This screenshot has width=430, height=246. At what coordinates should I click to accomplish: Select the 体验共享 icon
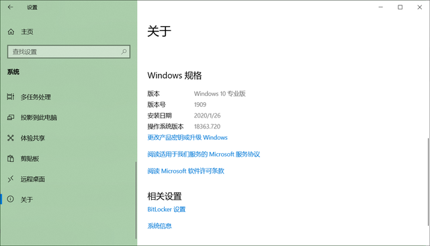point(11,138)
